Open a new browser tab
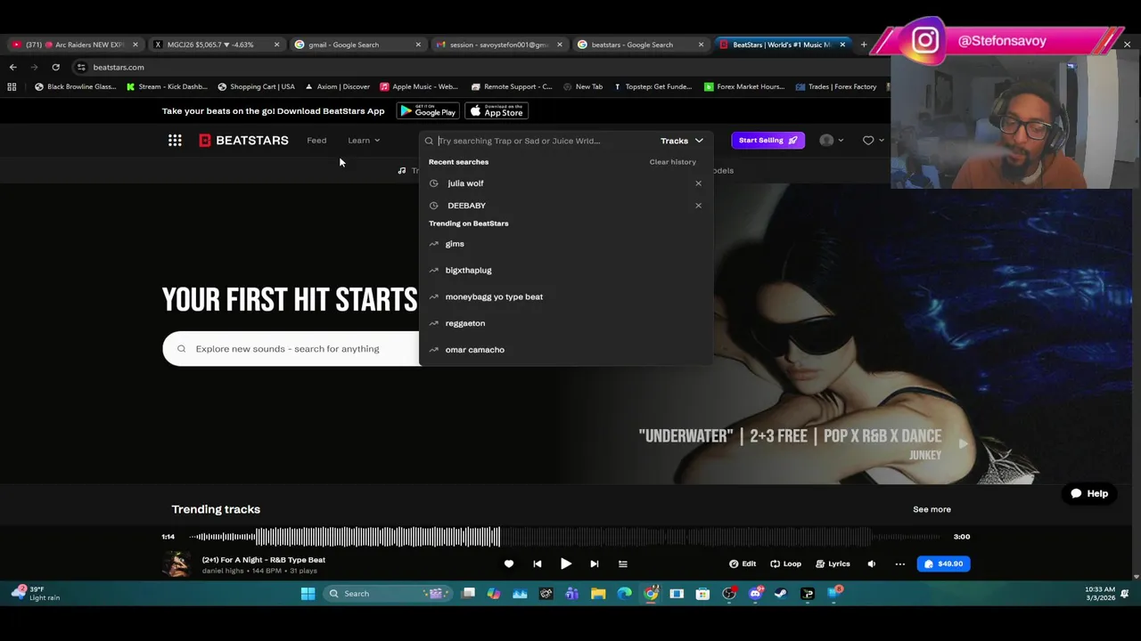The height and width of the screenshot is (641, 1141). pyautogui.click(x=863, y=45)
